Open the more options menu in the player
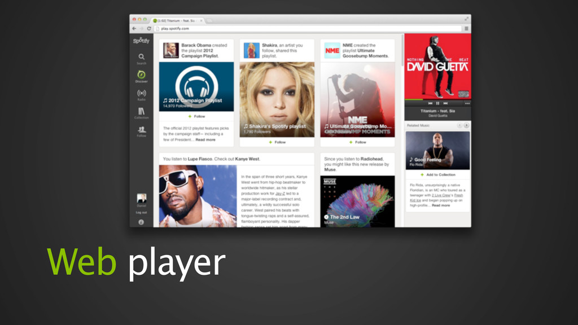 [467, 104]
